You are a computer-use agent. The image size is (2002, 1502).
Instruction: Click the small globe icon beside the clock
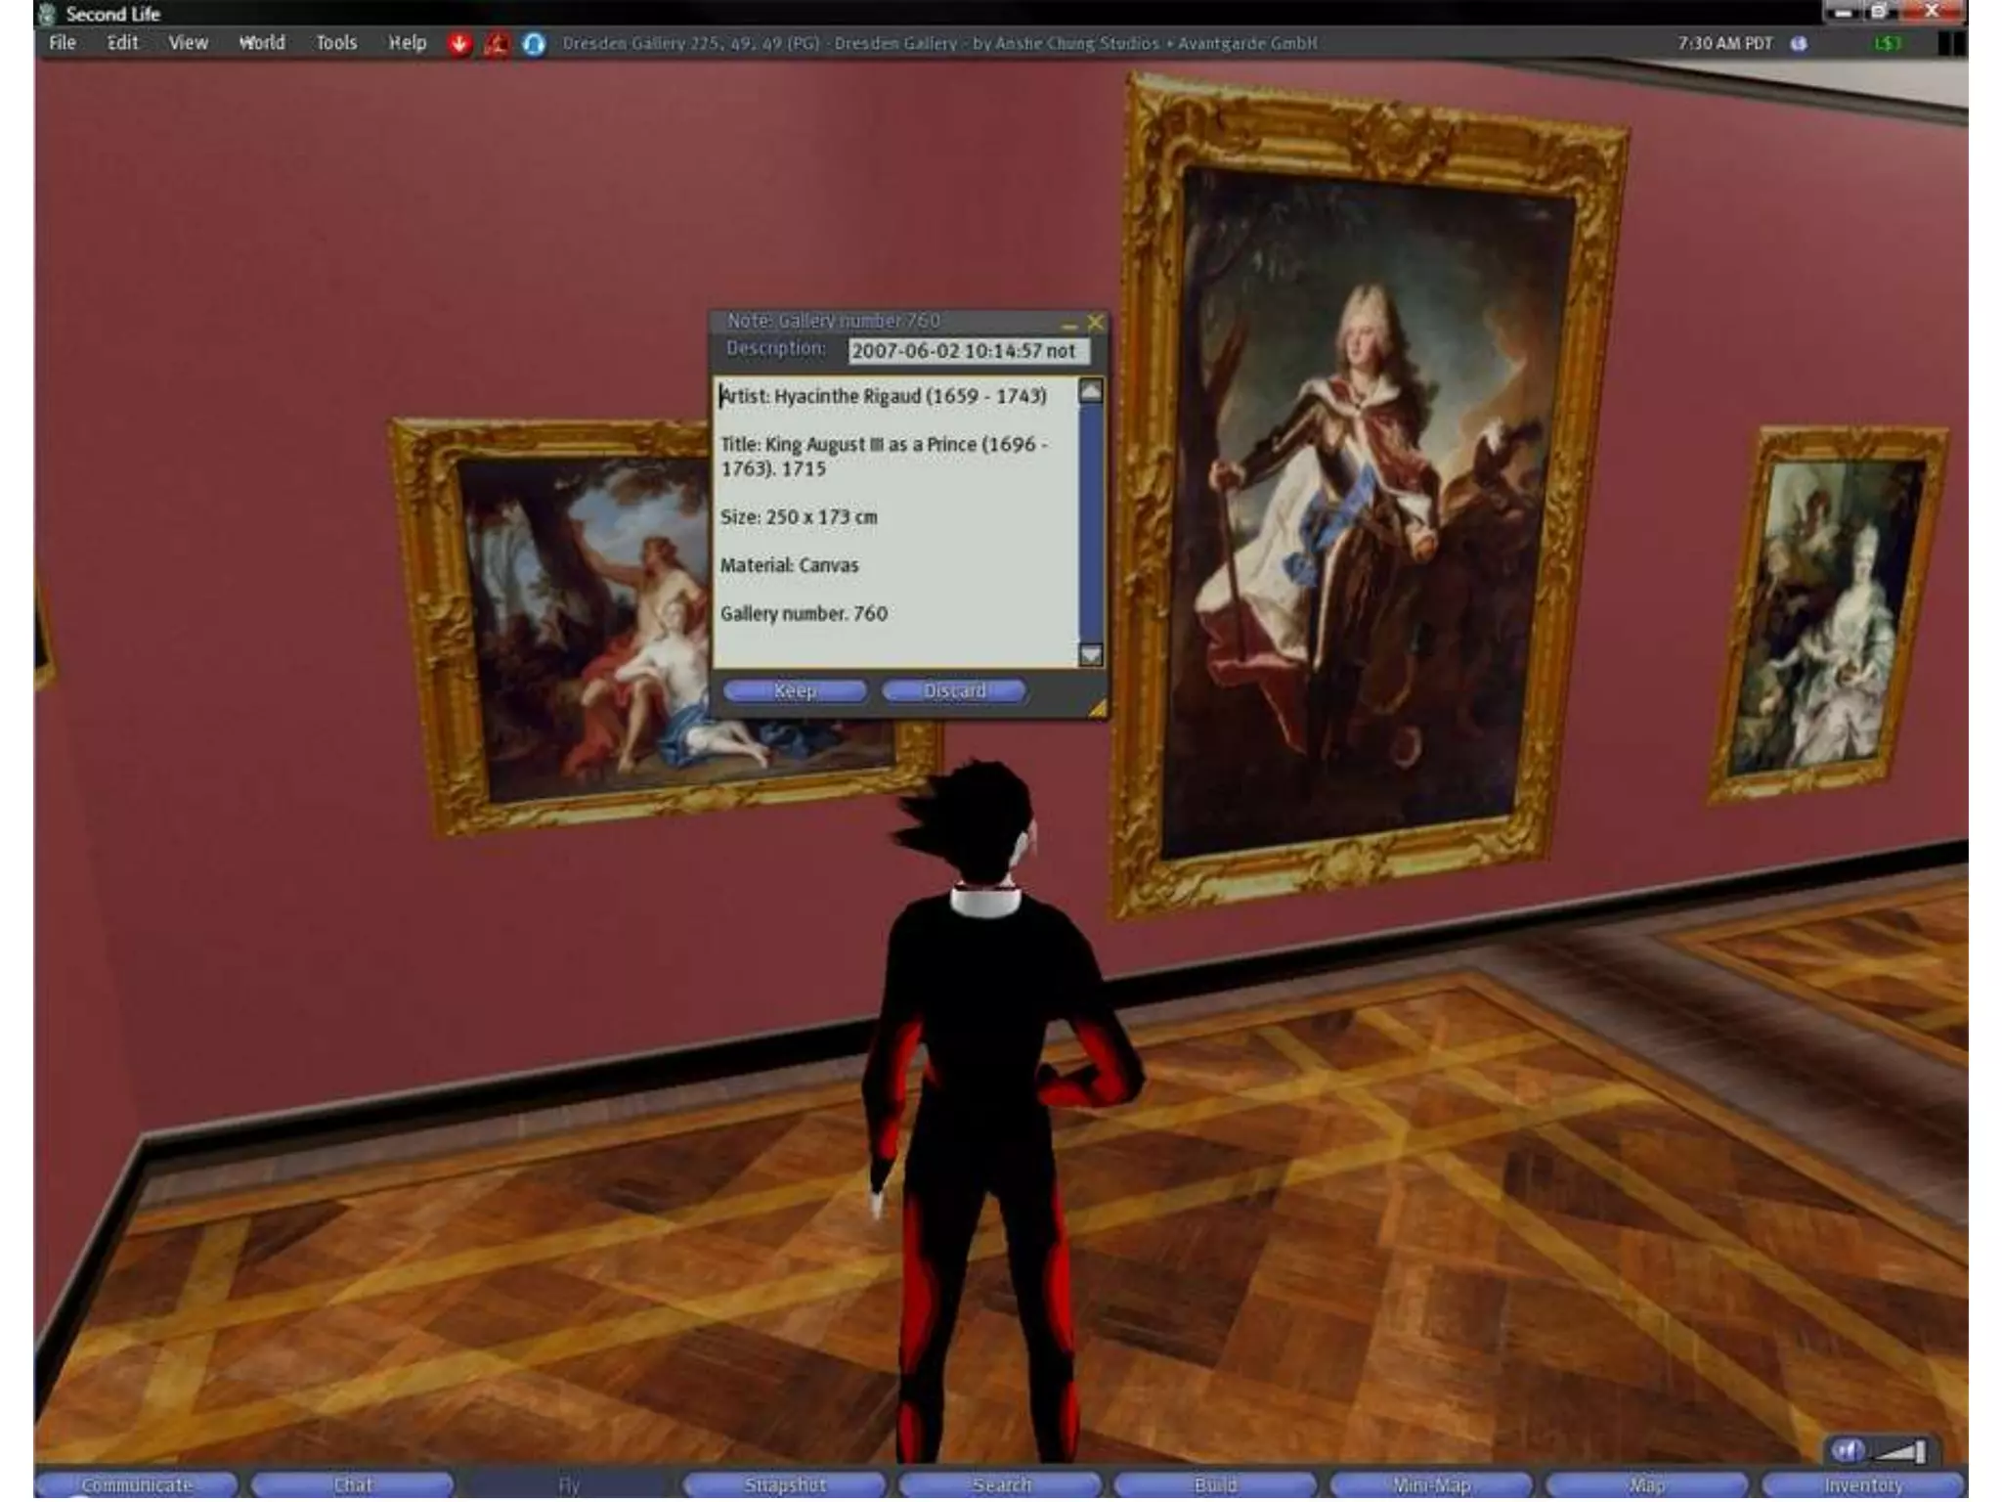coord(1799,44)
